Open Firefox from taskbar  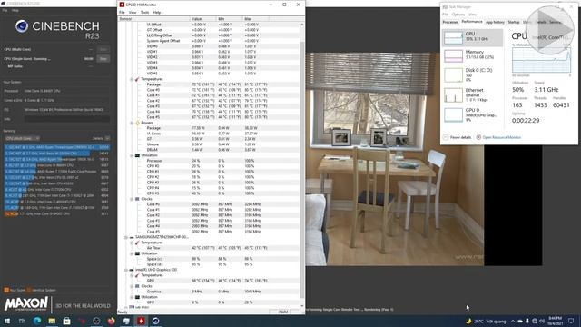click(111, 321)
